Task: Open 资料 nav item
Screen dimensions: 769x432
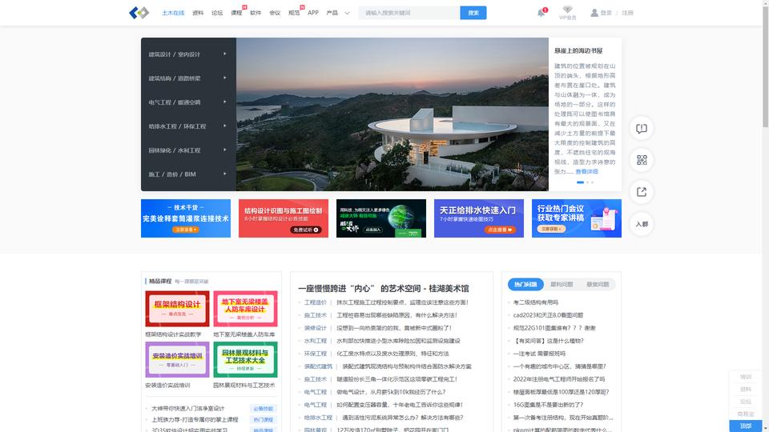Action: 198,13
